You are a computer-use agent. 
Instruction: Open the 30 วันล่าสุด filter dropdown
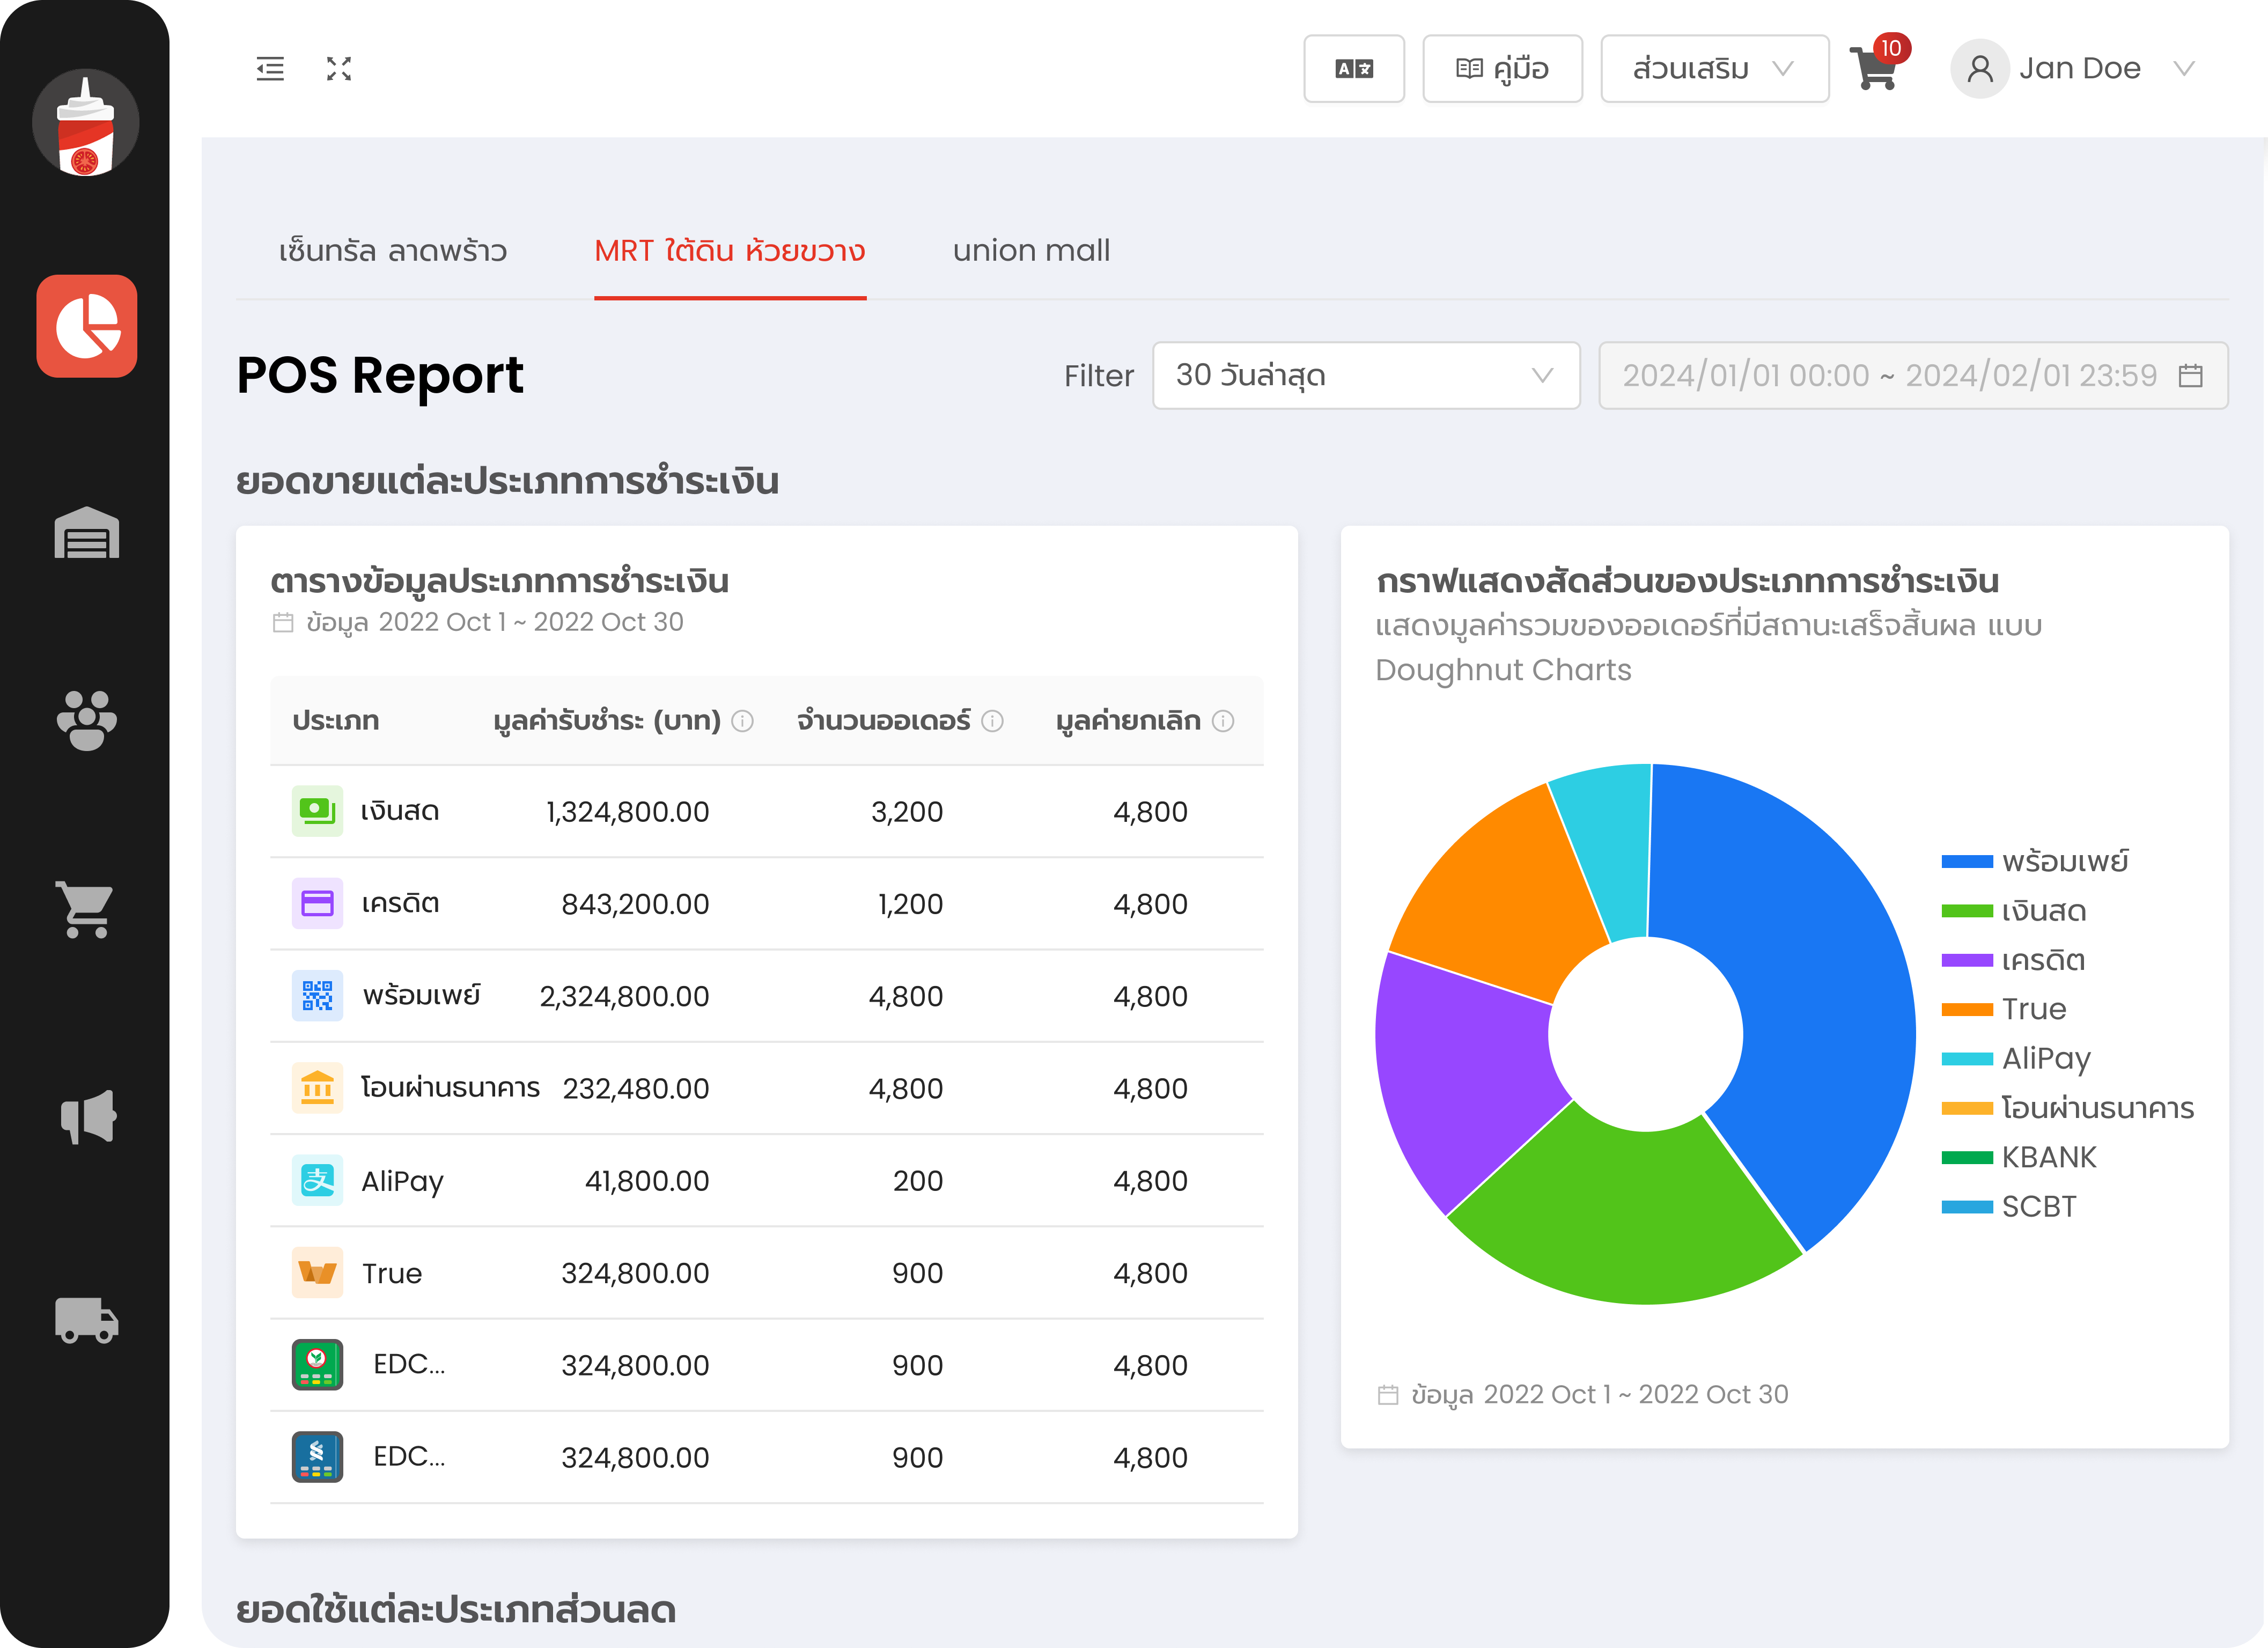(1365, 375)
